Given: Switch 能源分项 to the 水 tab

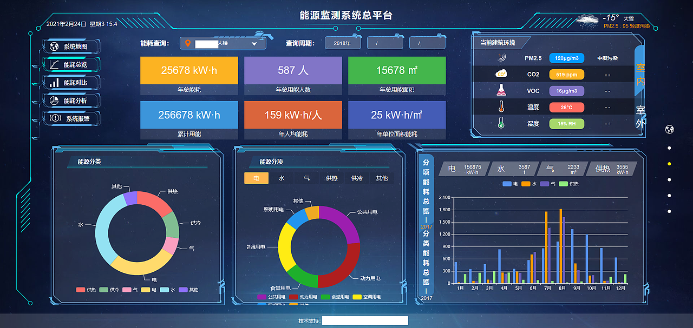Looking at the screenshot, I should point(282,178).
